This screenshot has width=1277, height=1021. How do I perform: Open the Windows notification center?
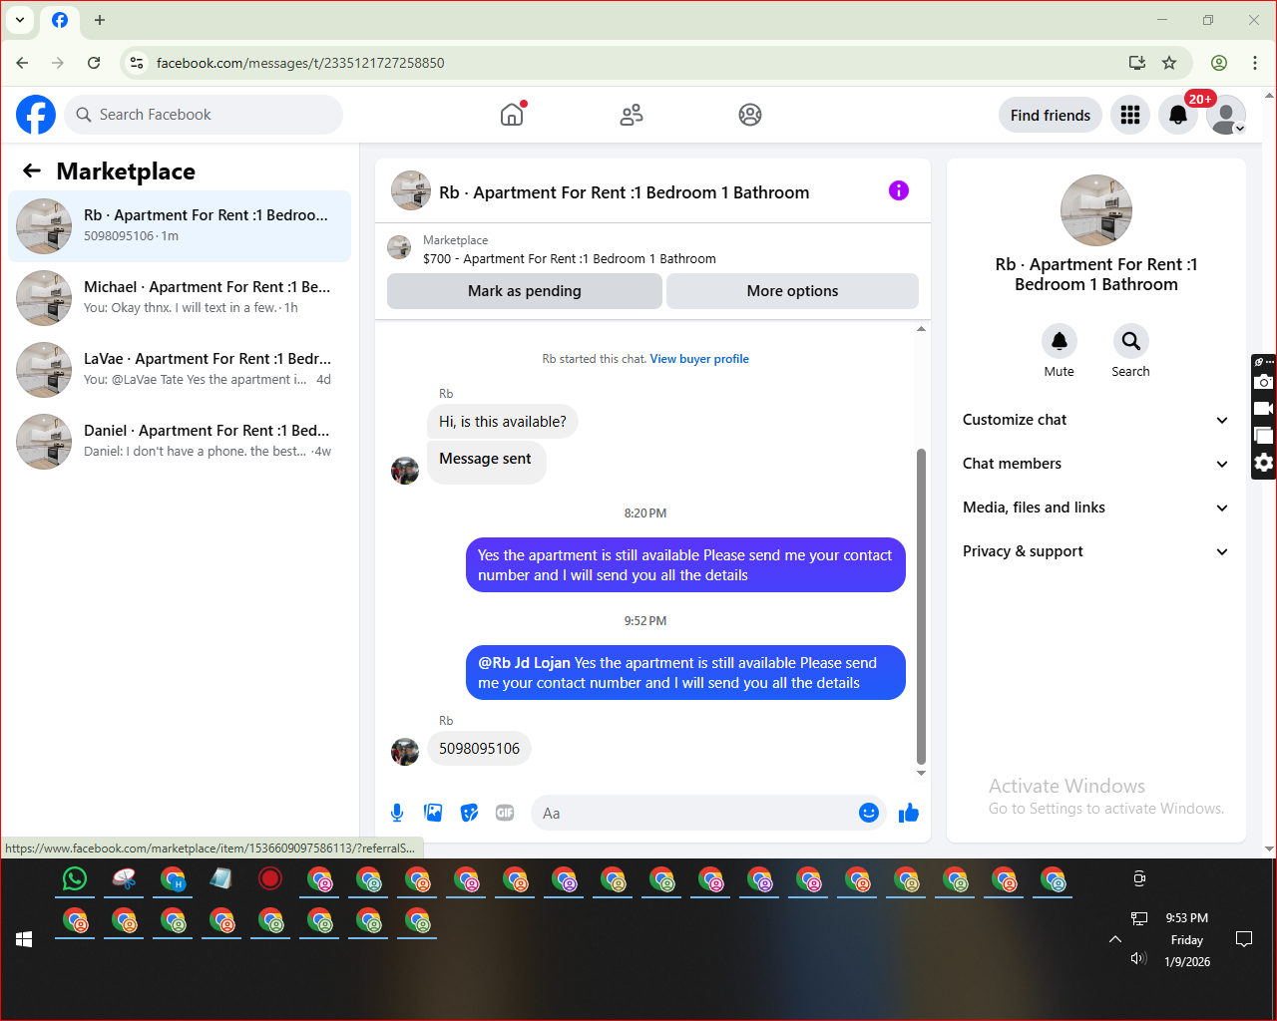[1244, 939]
